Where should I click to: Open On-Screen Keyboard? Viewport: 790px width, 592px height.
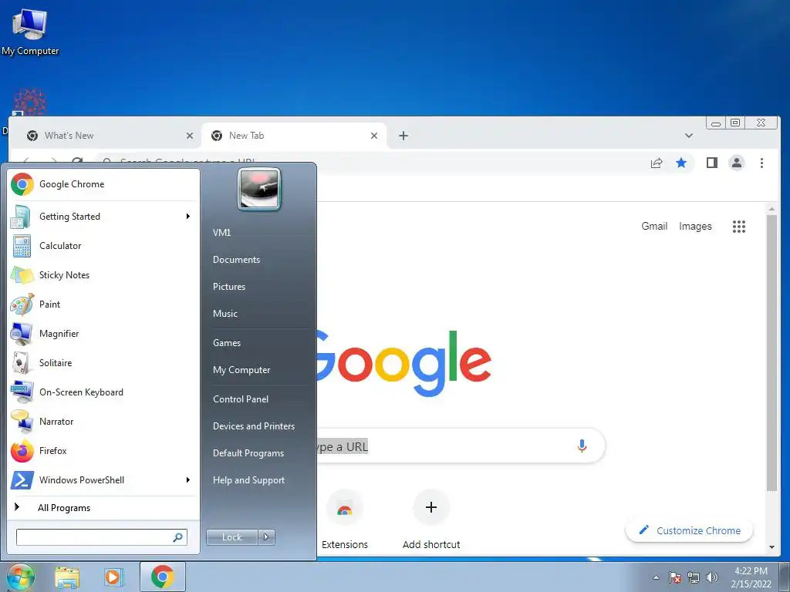103,392
